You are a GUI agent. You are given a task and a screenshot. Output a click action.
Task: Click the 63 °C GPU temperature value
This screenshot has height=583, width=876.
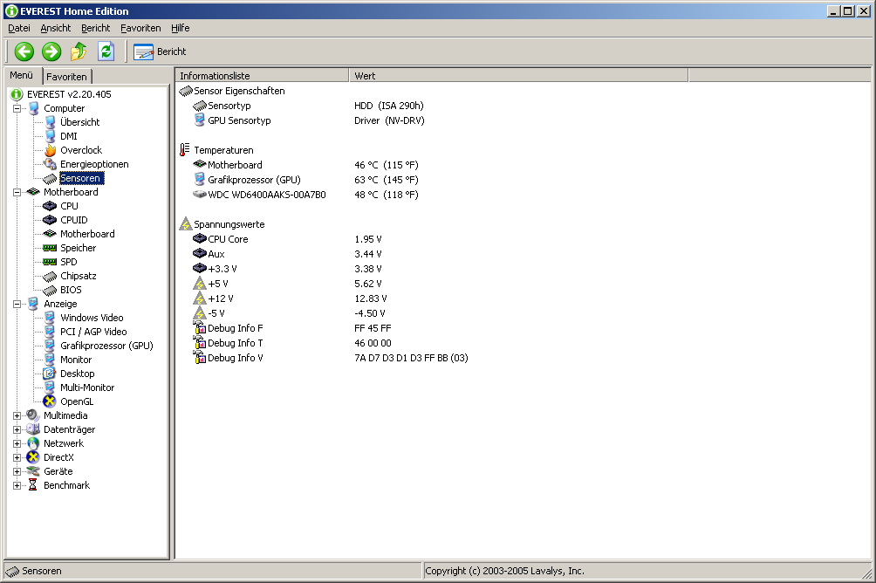click(x=386, y=180)
